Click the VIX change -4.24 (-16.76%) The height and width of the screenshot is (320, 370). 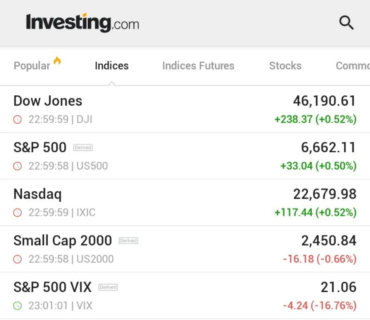(319, 306)
